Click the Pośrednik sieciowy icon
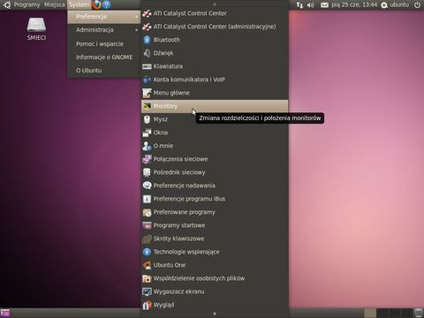This screenshot has width=424, height=318. pos(147,172)
